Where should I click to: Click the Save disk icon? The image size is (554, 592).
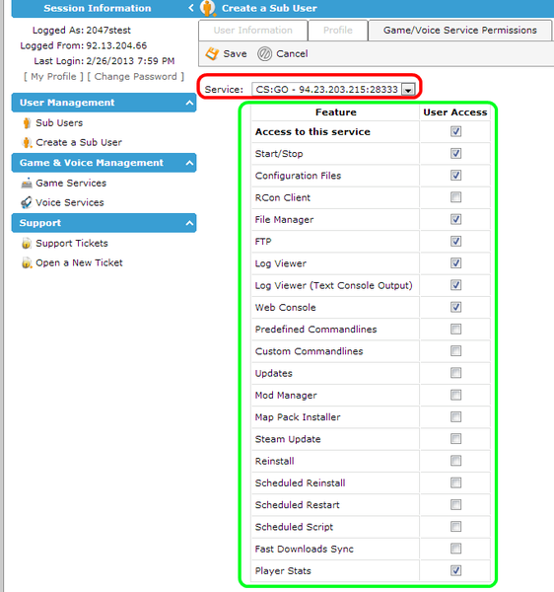[x=212, y=53]
